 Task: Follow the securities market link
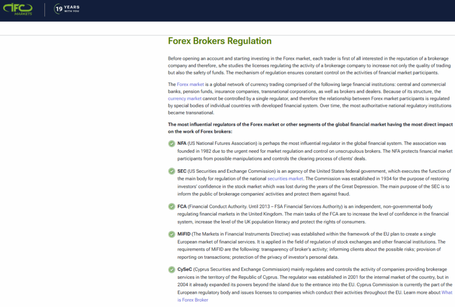(285, 179)
